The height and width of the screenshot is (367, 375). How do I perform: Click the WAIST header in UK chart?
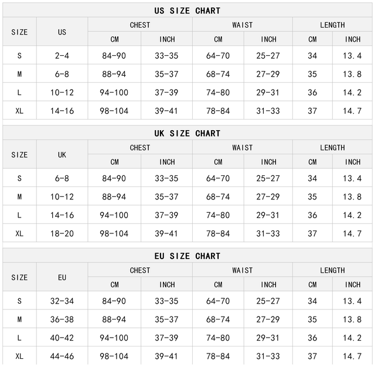click(x=242, y=147)
